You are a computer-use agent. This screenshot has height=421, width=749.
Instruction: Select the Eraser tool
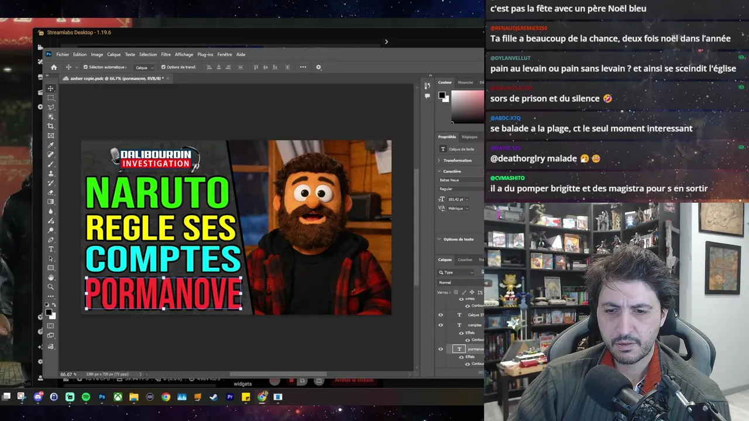click(x=51, y=192)
